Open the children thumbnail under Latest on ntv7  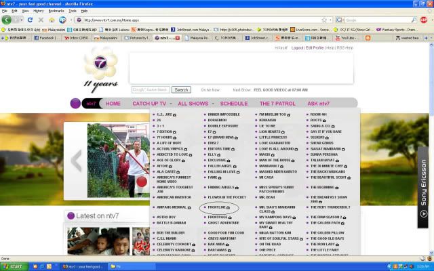(x=98, y=241)
